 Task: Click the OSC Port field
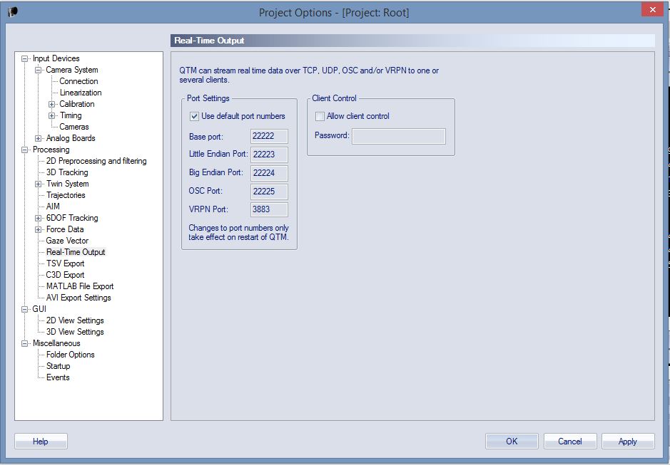[x=269, y=191]
